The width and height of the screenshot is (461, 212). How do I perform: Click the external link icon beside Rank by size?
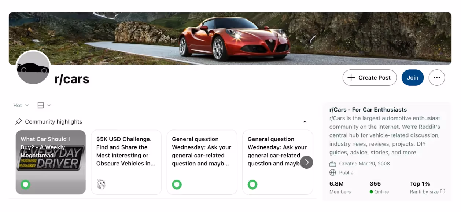(x=443, y=191)
